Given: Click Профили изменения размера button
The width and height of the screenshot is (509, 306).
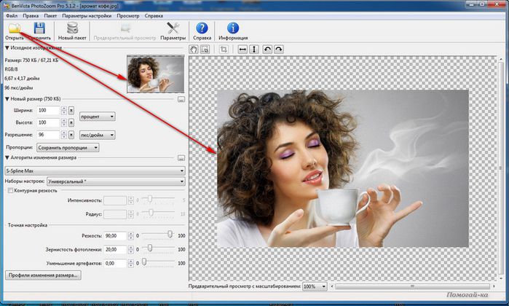Looking at the screenshot, I should click(x=43, y=275).
